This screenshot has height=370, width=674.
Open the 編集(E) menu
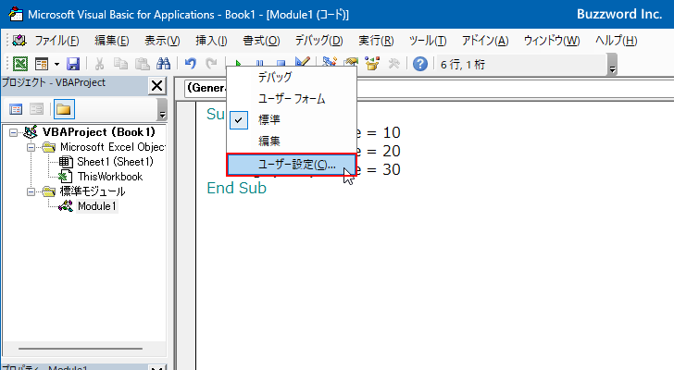coord(112,41)
